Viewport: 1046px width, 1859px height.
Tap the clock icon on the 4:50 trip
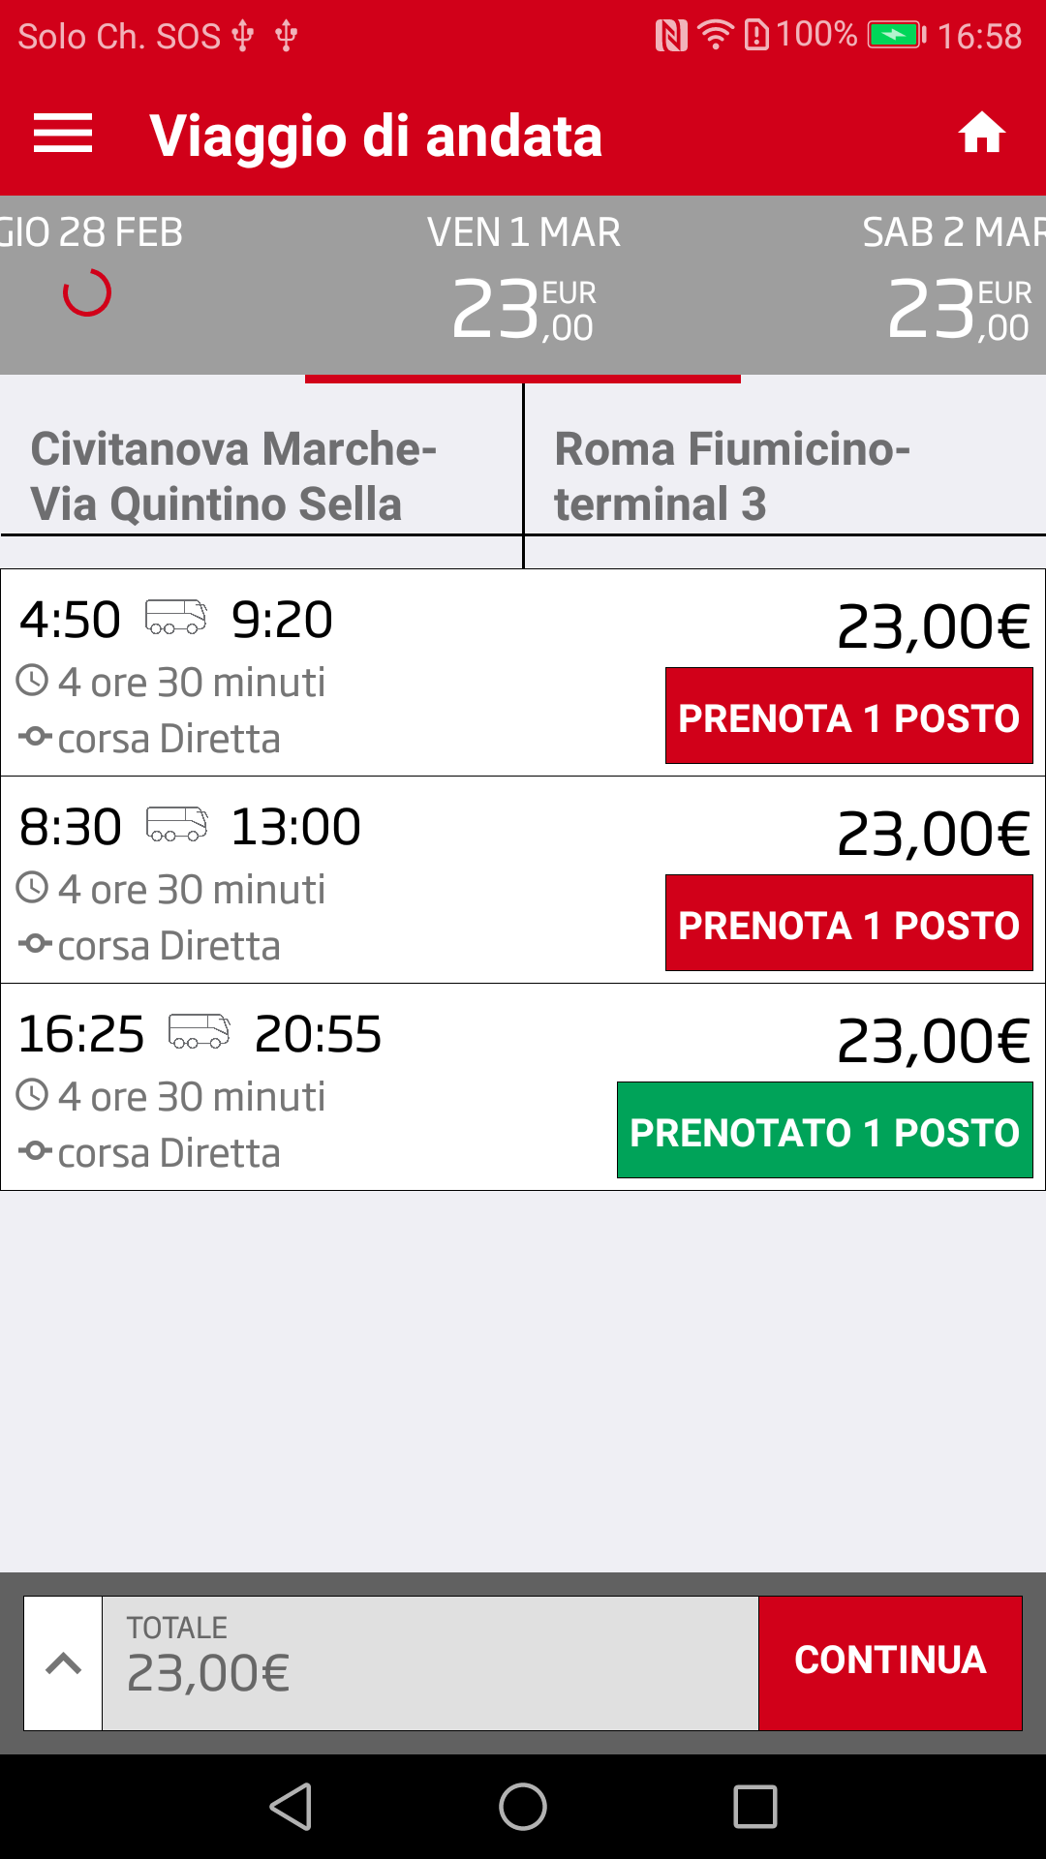coord(32,681)
